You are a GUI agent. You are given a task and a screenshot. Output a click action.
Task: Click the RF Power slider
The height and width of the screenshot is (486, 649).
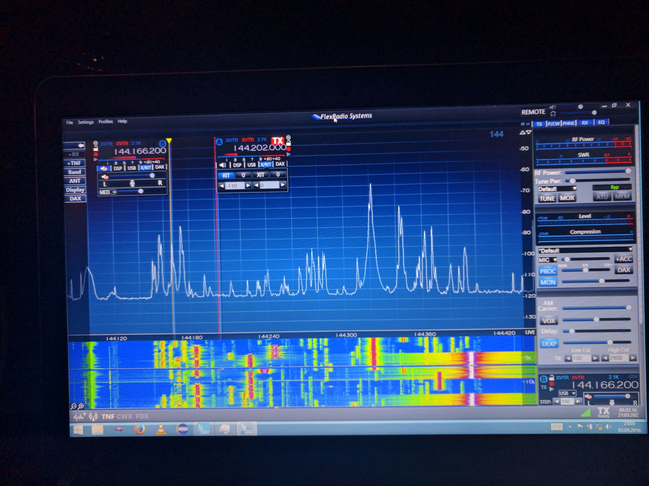click(597, 172)
